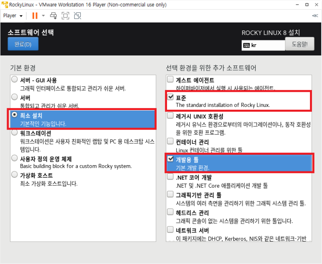Click the 도움말! help button
This screenshot has height=264, width=322.
click(x=300, y=44)
